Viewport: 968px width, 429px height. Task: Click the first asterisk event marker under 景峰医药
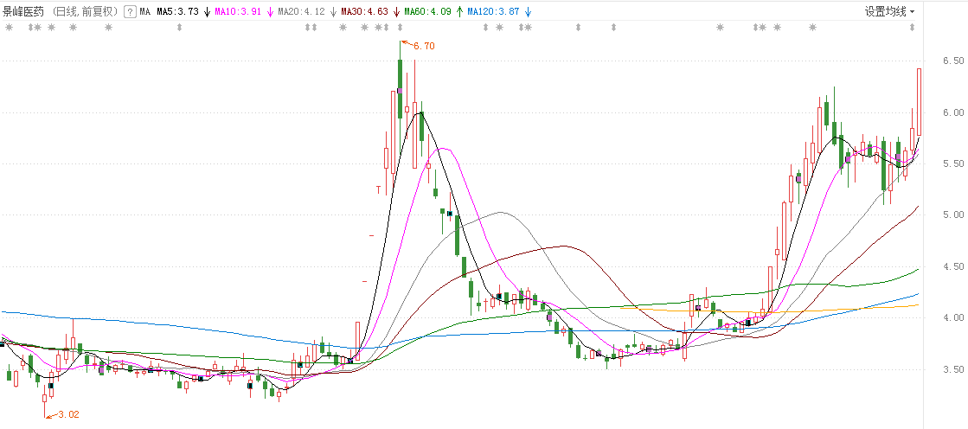point(10,27)
